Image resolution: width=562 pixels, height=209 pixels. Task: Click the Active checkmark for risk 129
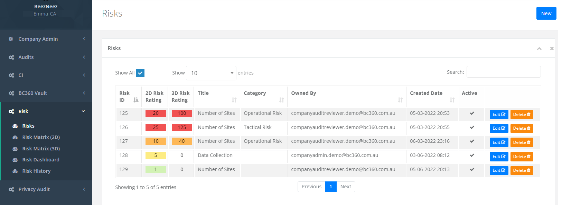pyautogui.click(x=472, y=170)
